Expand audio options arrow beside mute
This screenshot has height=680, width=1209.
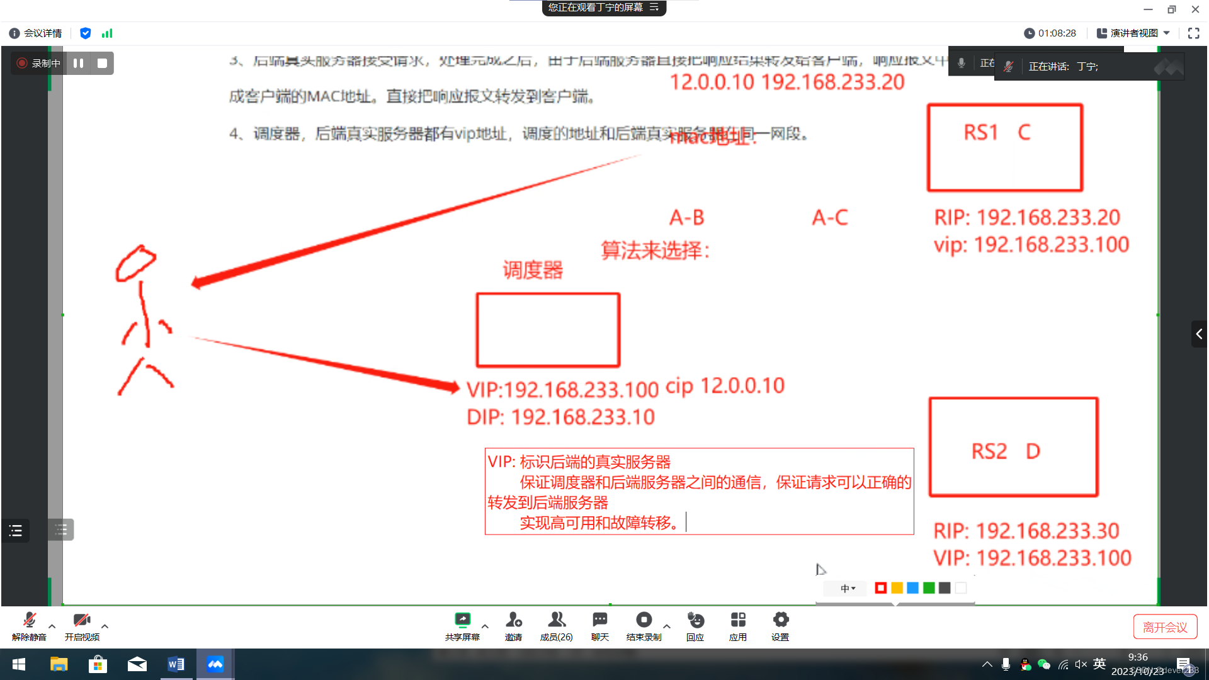(52, 626)
